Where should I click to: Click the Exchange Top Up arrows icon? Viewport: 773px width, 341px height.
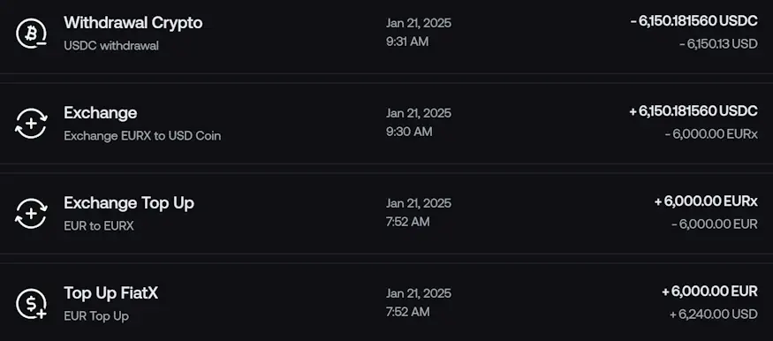(x=31, y=214)
